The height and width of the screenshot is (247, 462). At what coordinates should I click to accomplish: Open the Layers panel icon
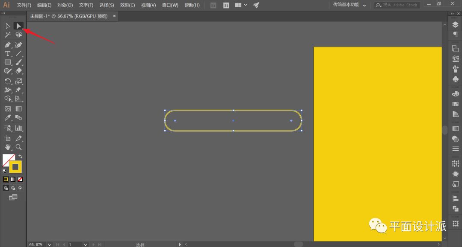455,25
